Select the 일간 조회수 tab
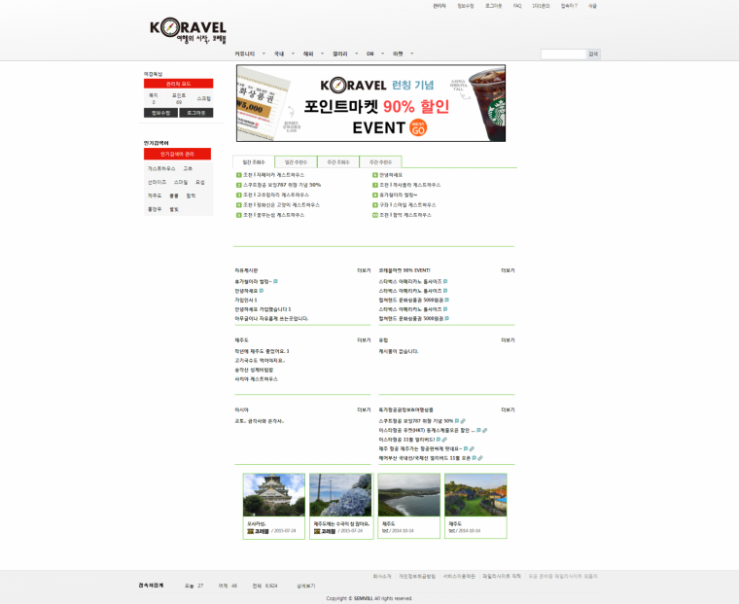 coord(254,161)
